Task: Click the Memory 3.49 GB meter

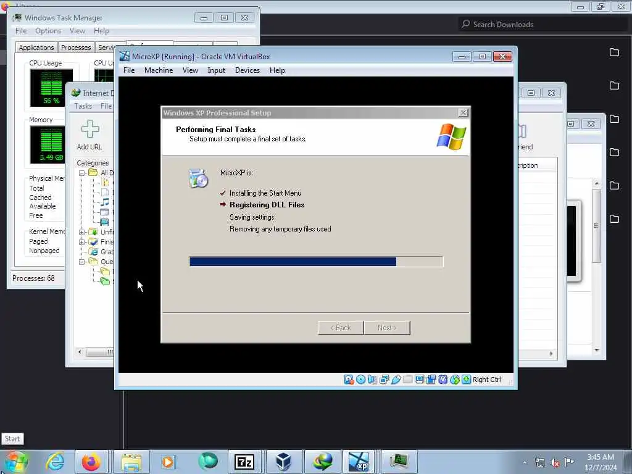Action: click(x=47, y=144)
